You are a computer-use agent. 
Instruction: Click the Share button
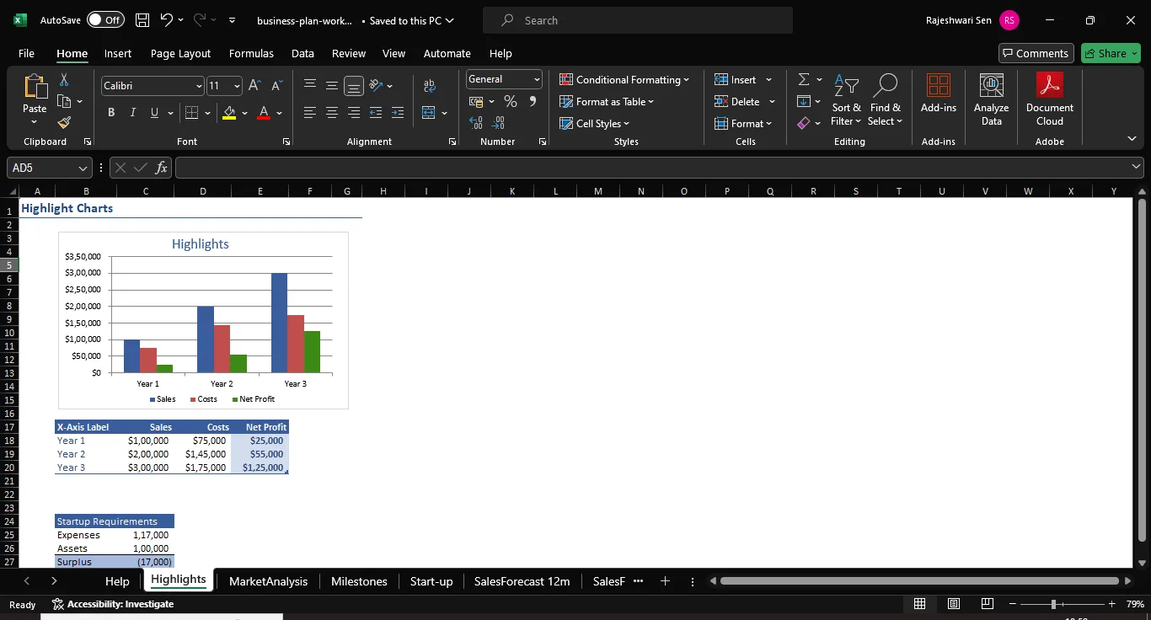click(x=1111, y=53)
